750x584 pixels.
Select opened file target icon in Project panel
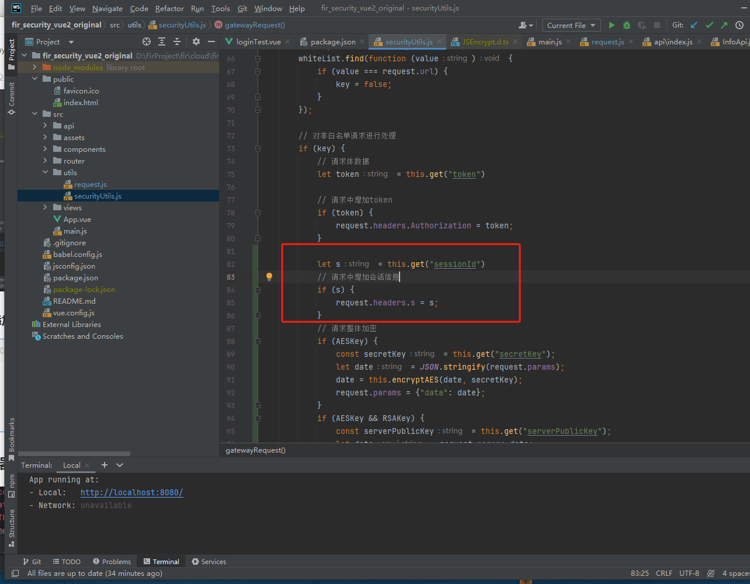(147, 41)
